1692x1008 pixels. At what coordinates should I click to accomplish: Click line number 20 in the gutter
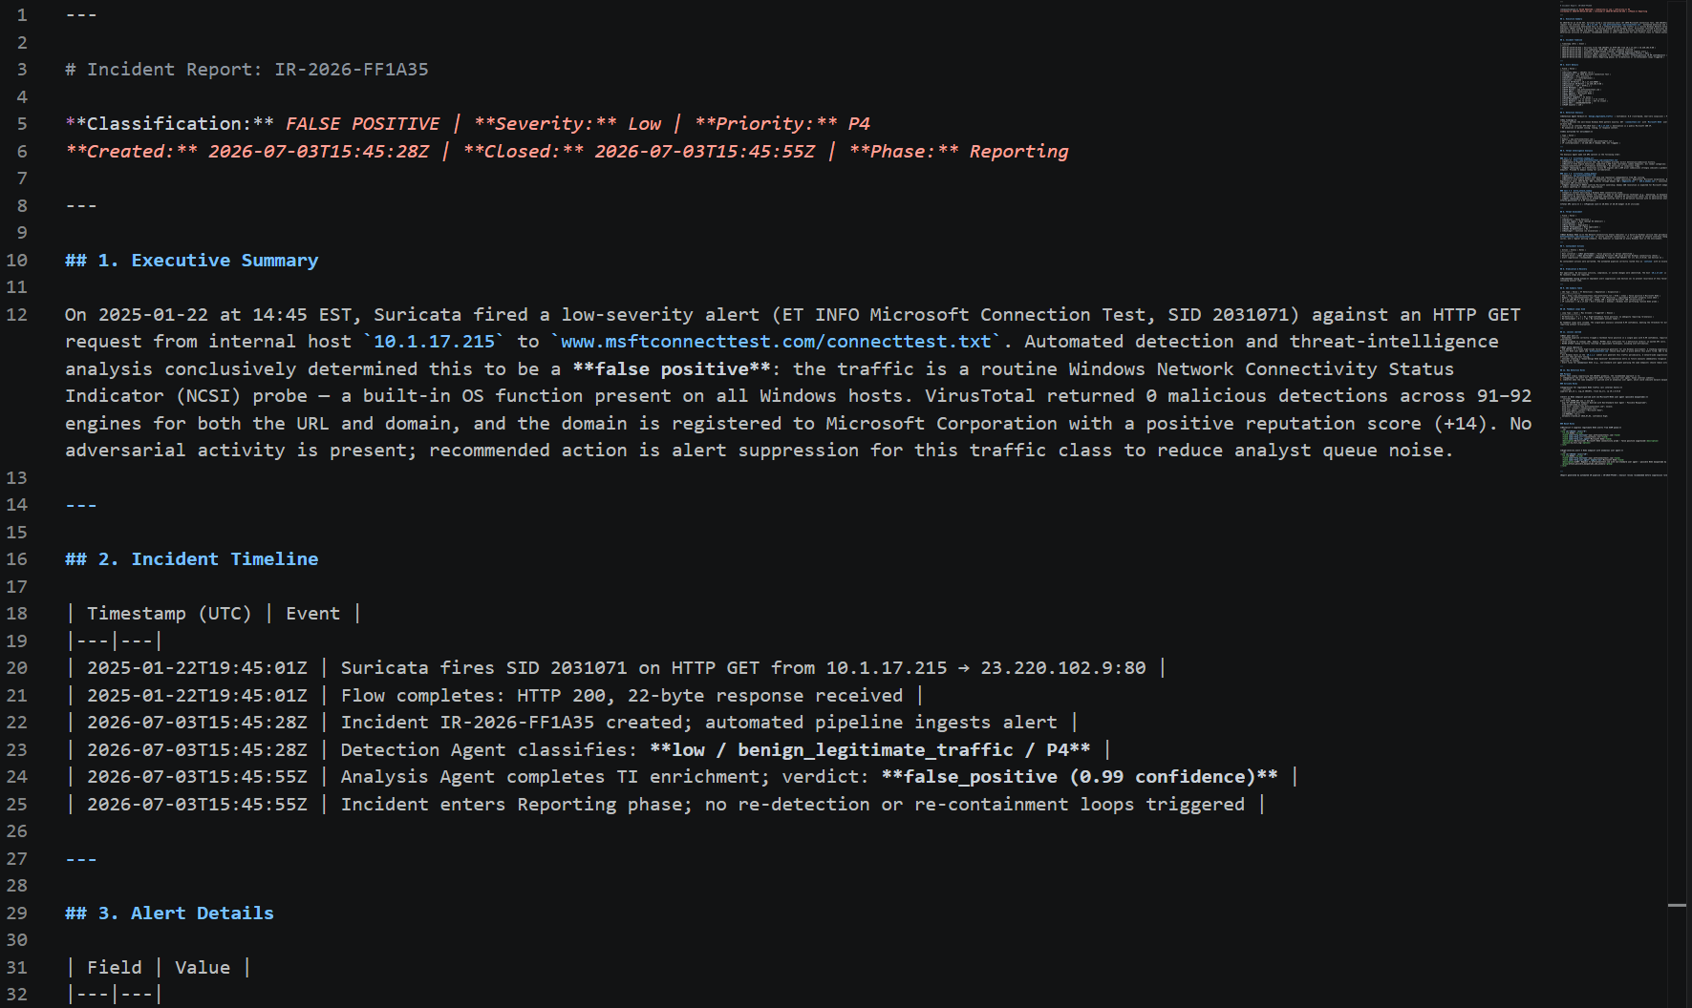16,667
